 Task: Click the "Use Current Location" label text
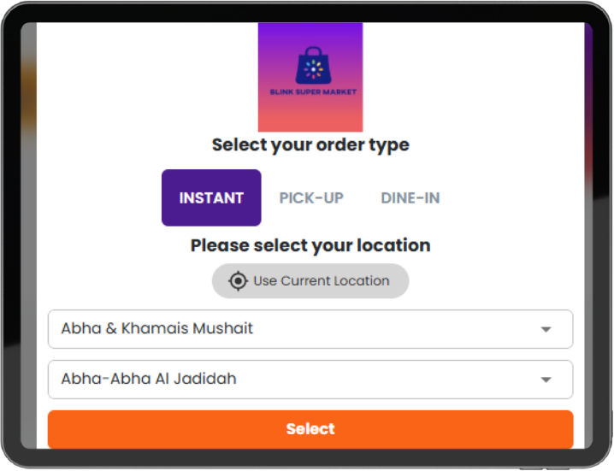click(x=322, y=280)
